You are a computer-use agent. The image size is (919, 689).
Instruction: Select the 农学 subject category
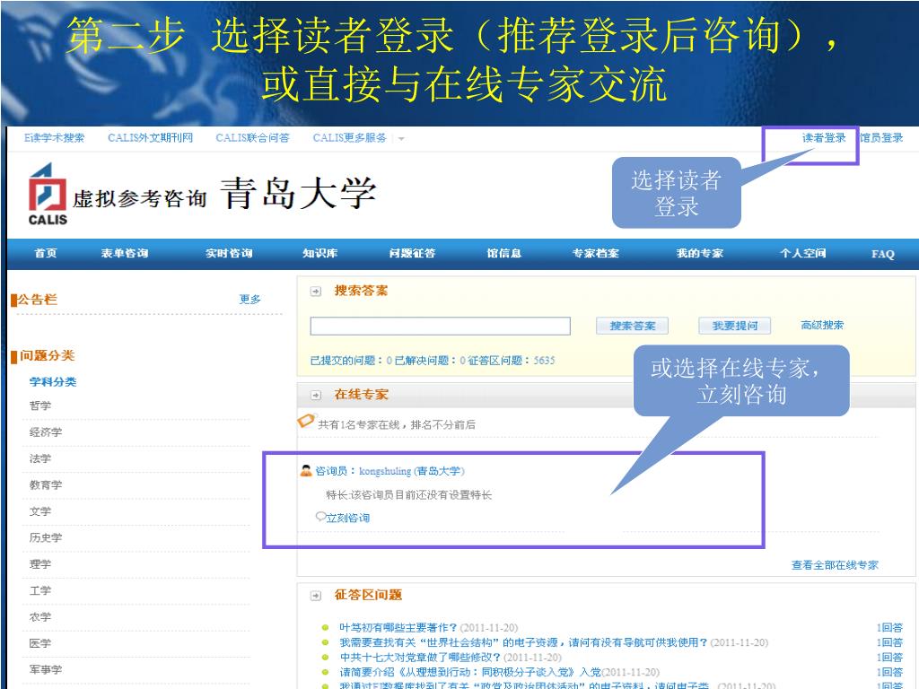[x=40, y=616]
